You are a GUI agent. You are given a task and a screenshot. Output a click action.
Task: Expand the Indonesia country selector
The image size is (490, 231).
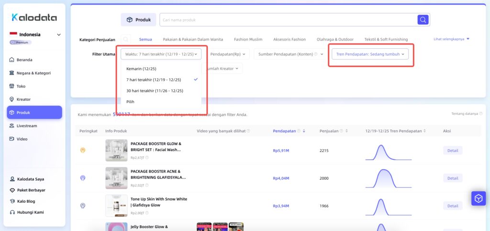[35, 34]
